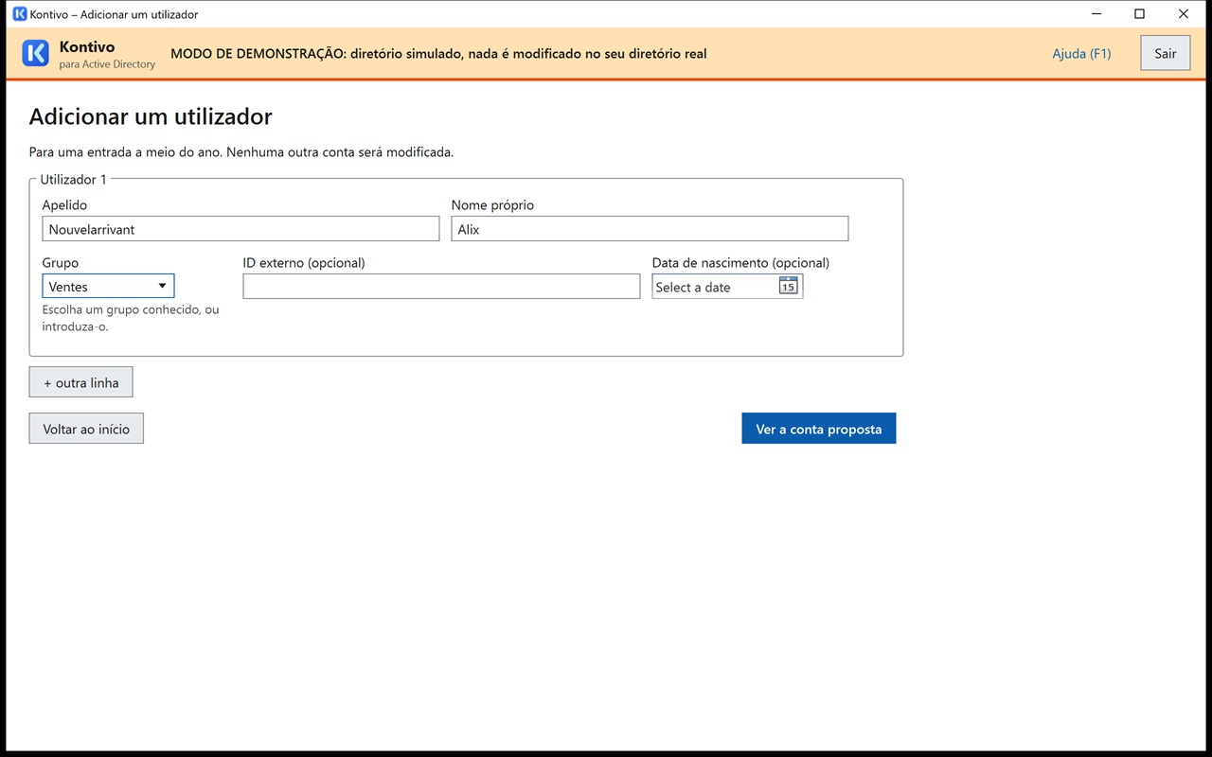The image size is (1212, 757).
Task: Go back with Voltar ao início
Action: tap(86, 429)
